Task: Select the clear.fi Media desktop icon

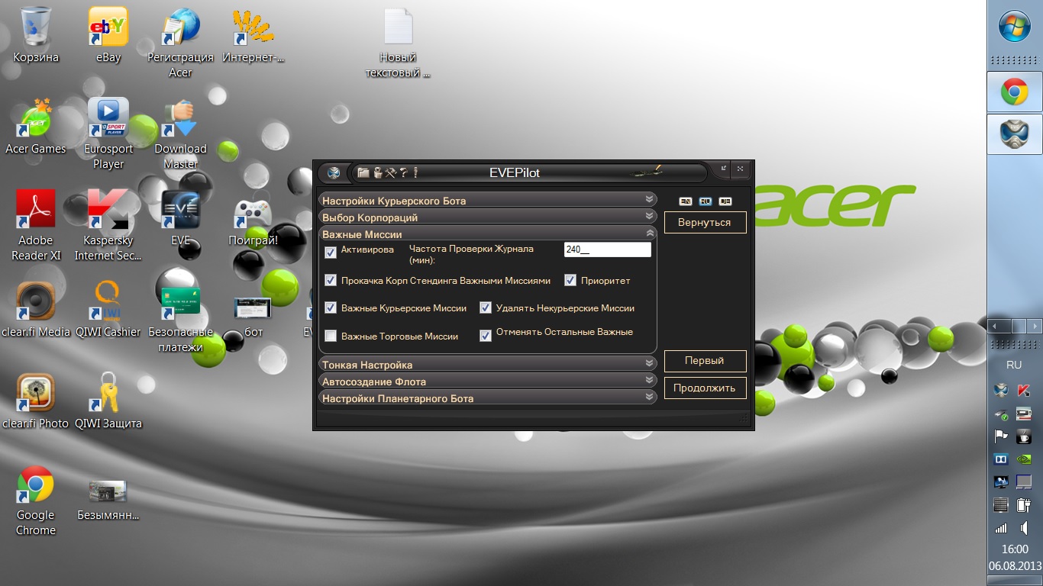Action: coord(36,308)
